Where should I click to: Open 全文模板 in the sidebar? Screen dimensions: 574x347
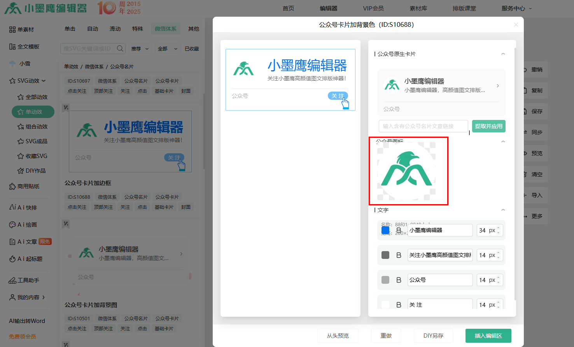click(24, 47)
